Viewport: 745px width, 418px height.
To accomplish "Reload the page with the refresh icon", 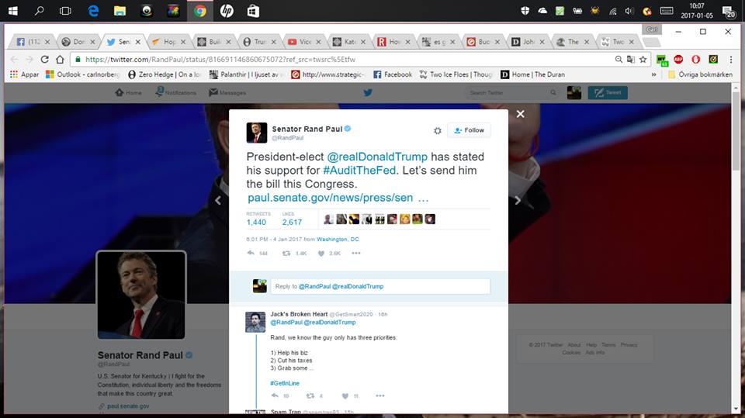I will click(x=44, y=59).
